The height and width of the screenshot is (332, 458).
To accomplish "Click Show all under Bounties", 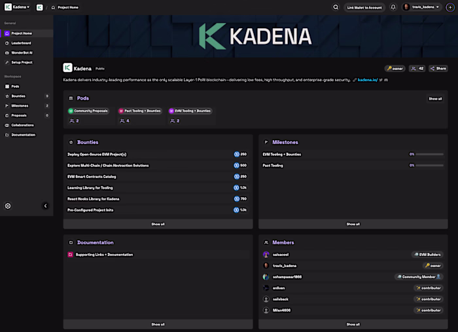I will 158,224.
